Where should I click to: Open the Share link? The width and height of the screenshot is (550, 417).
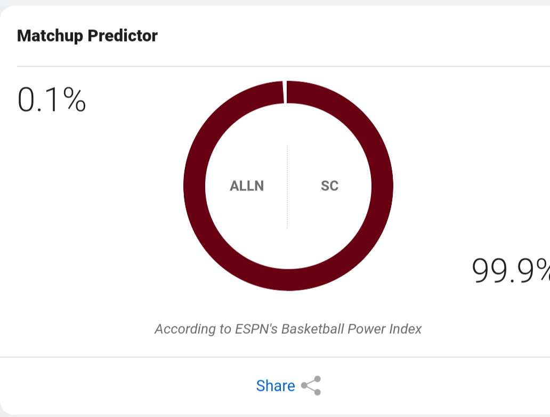[x=276, y=386]
